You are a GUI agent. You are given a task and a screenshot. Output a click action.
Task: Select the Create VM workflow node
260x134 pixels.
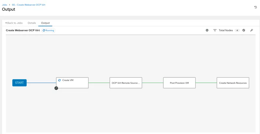pos(72,83)
